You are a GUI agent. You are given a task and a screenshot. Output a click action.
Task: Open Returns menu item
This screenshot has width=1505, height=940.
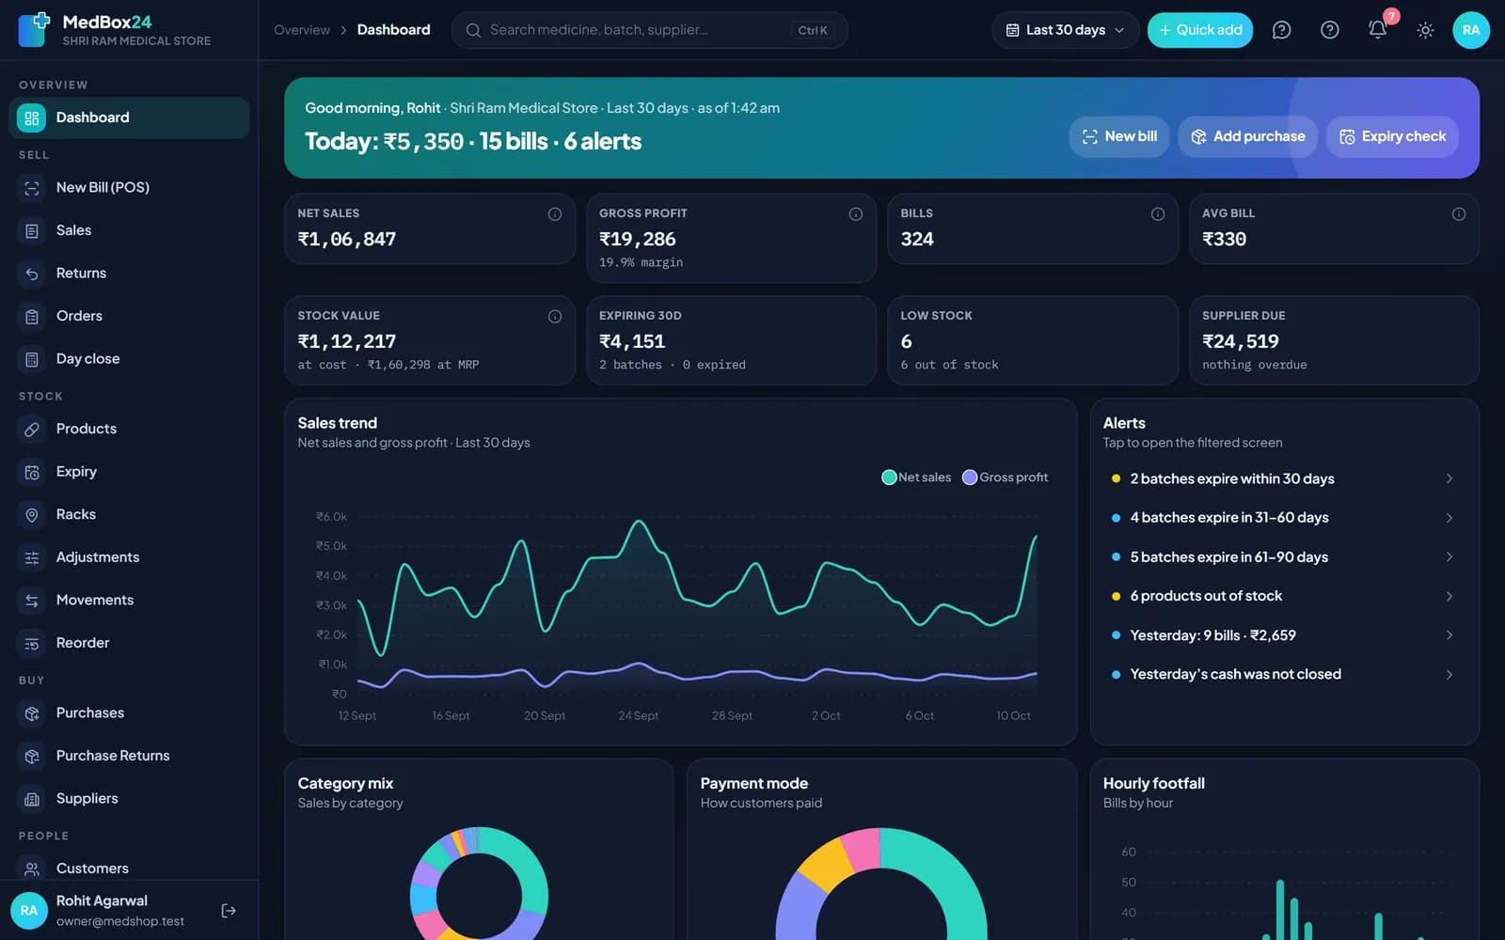(x=129, y=274)
